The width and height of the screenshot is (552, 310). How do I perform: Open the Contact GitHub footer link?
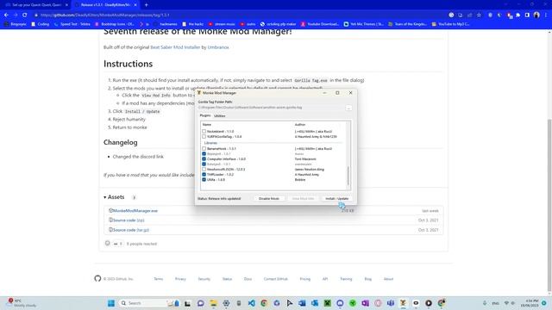pyautogui.click(x=276, y=279)
